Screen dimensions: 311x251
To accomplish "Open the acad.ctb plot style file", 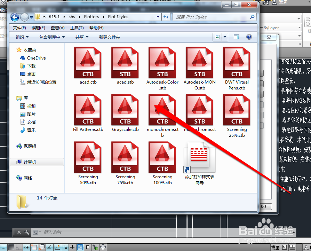I will tap(88, 65).
